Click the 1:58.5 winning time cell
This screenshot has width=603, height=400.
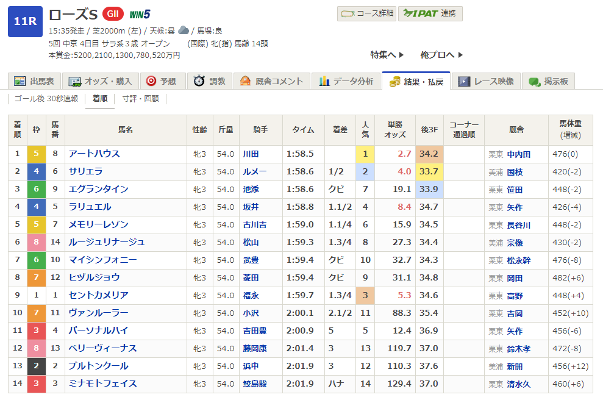pyautogui.click(x=304, y=154)
